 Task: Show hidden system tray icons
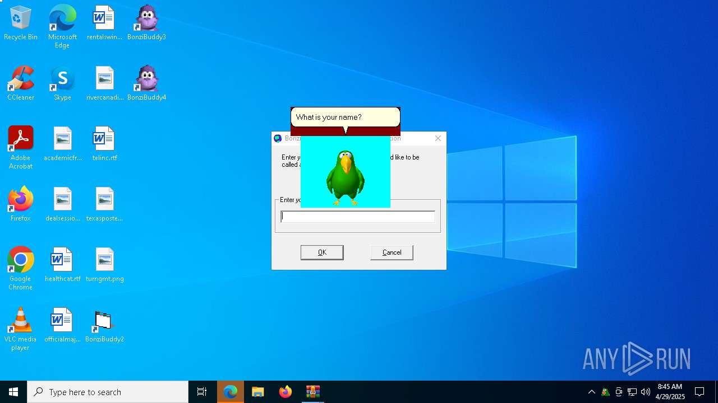[x=591, y=392]
